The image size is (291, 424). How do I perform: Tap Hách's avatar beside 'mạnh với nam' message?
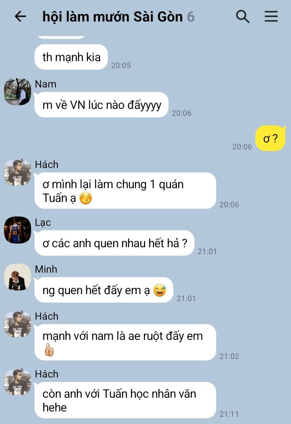coord(17,324)
